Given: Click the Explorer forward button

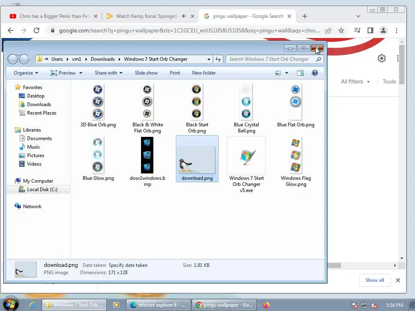Looking at the screenshot, I should pos(24,59).
